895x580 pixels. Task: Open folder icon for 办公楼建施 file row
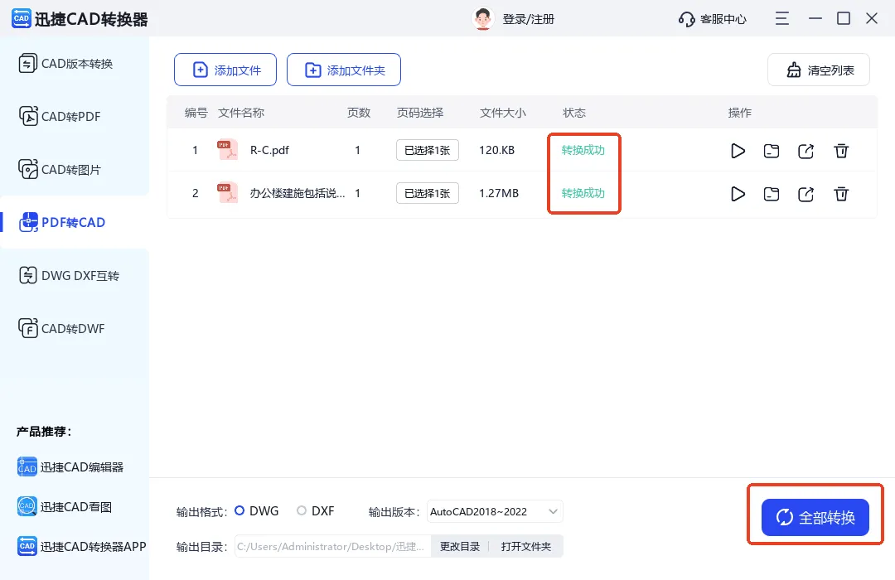tap(772, 194)
